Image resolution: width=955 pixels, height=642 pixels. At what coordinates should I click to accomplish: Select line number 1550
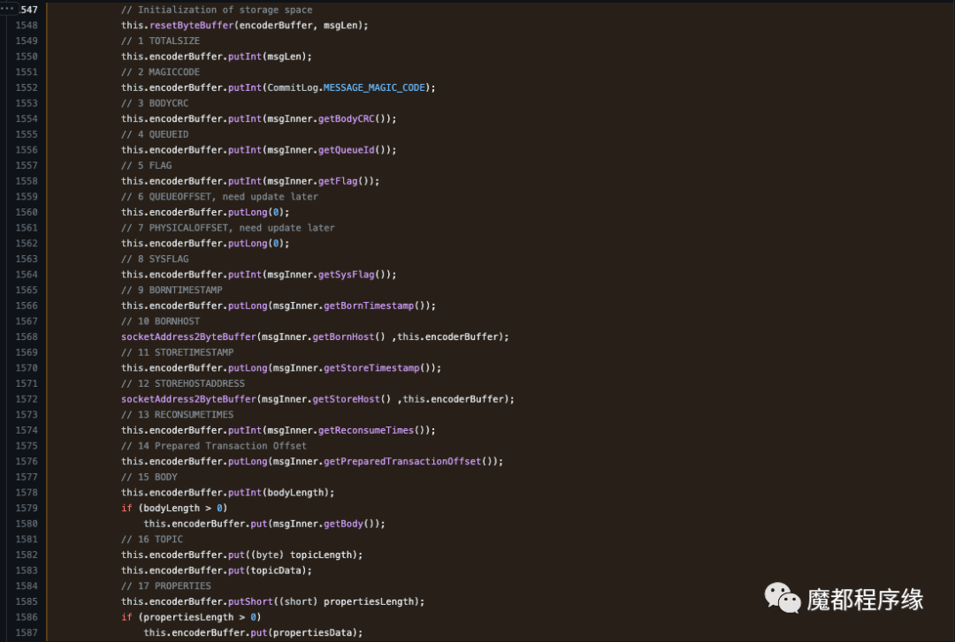coord(27,57)
